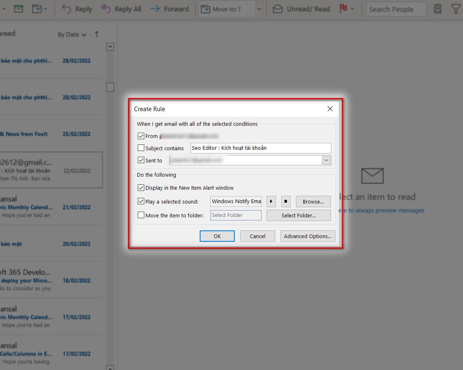Click the always preview messages link
This screenshot has height=370, width=463.
pyautogui.click(x=381, y=210)
